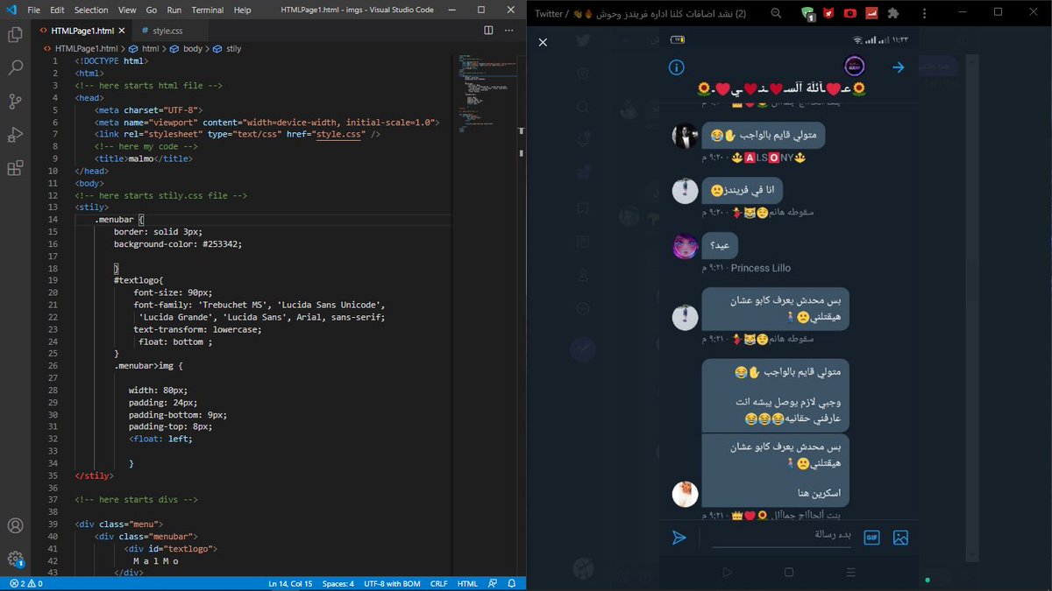Open the green shield extension with badge

[807, 13]
